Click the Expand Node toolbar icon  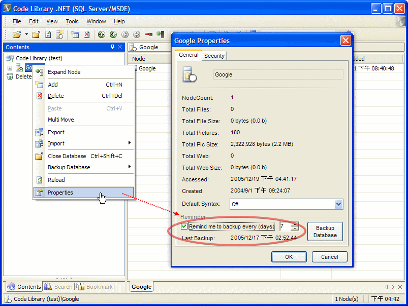click(161, 34)
